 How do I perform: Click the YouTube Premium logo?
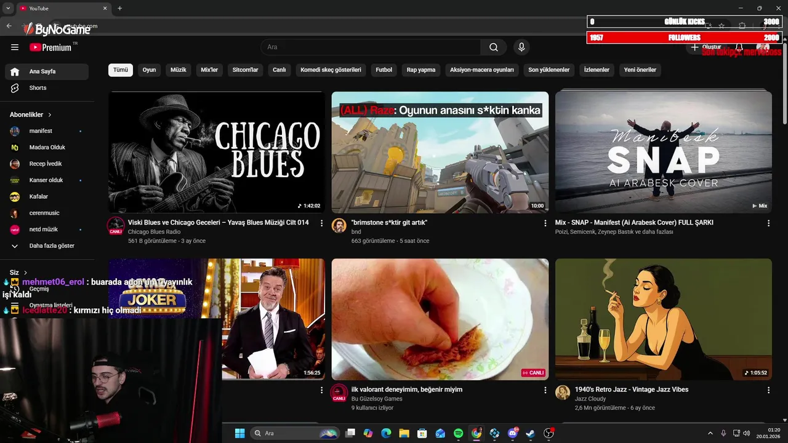pos(51,47)
